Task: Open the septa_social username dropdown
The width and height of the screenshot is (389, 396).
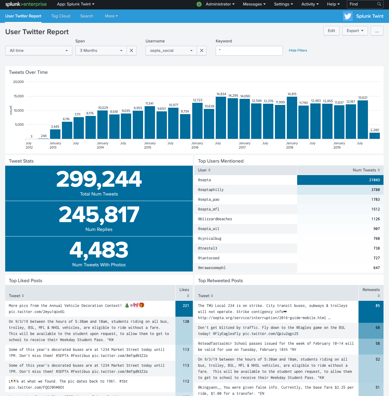Action: coord(171,51)
